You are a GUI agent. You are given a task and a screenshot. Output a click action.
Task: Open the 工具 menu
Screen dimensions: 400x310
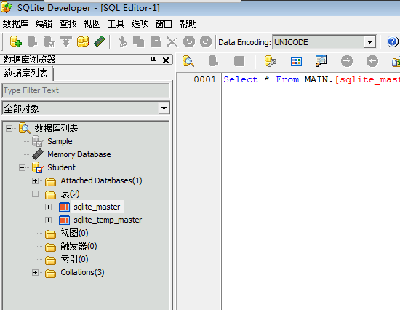point(116,24)
